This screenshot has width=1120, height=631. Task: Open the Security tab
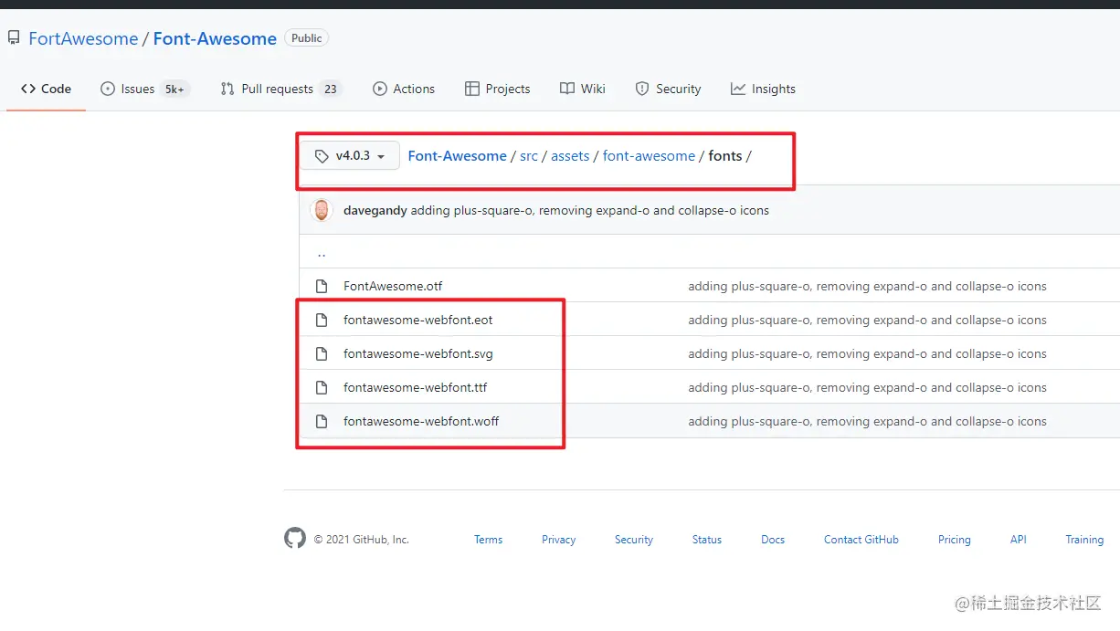coord(668,89)
